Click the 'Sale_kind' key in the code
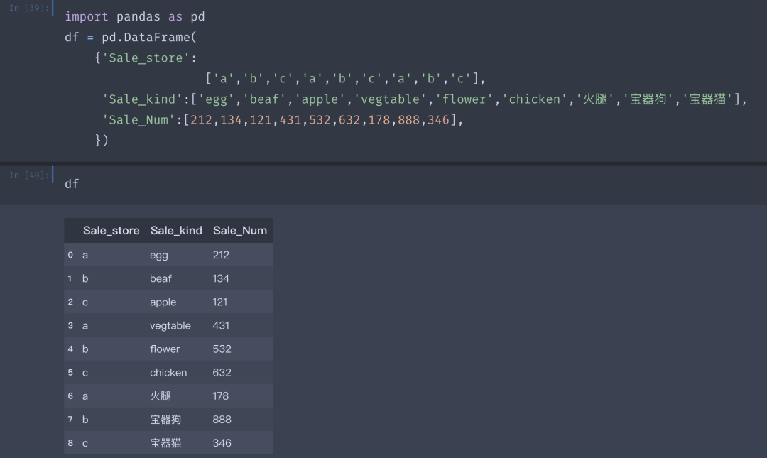Image resolution: width=767 pixels, height=458 pixels. point(141,99)
